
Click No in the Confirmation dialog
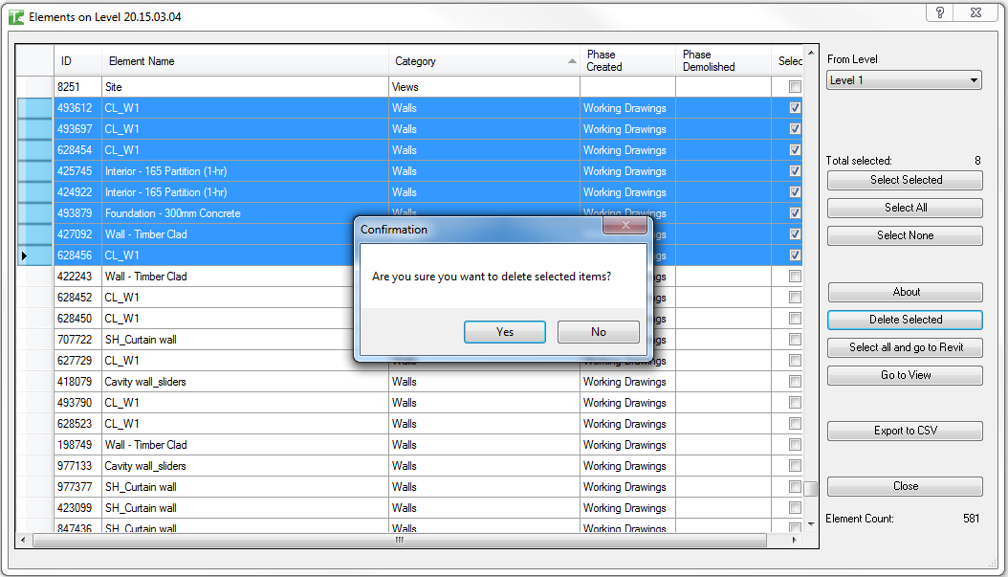click(x=598, y=332)
